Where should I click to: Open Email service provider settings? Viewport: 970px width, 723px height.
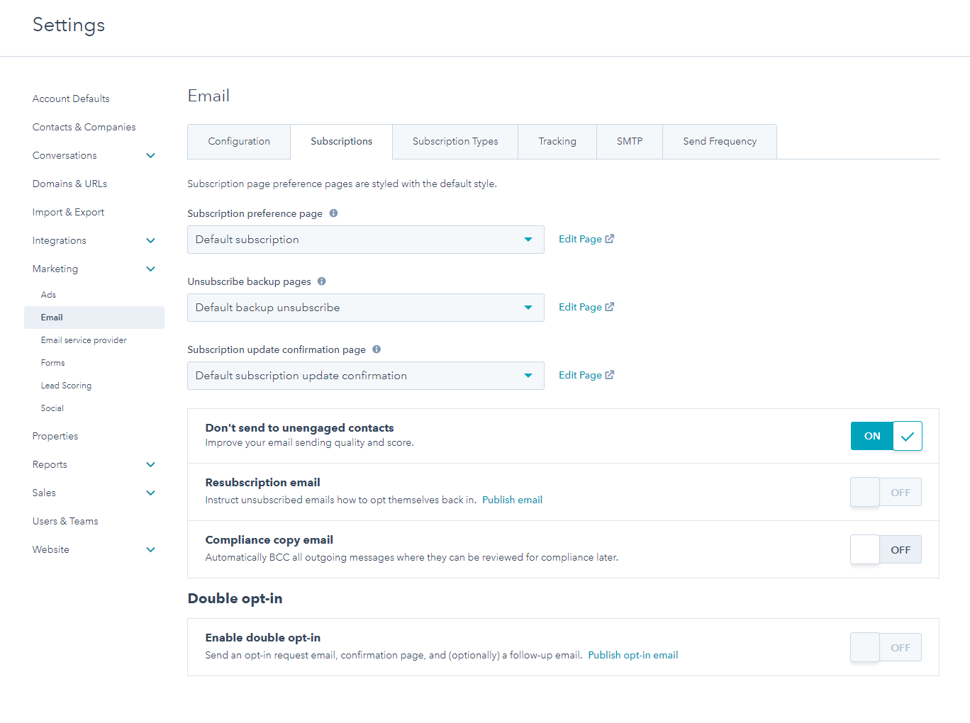84,340
